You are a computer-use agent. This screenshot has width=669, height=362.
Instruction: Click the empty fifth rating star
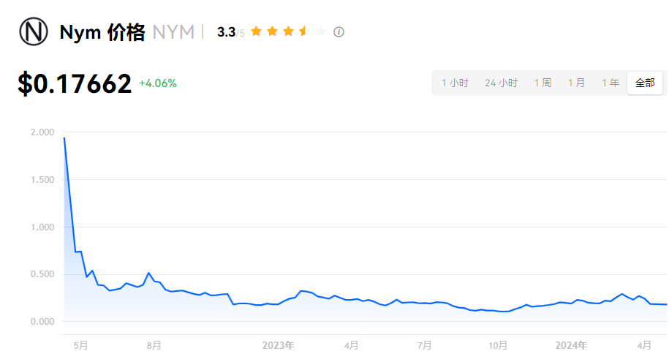320,31
